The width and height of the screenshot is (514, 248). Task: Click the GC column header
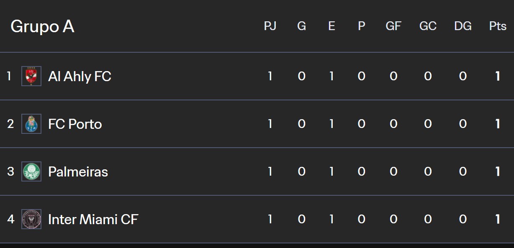click(x=428, y=26)
